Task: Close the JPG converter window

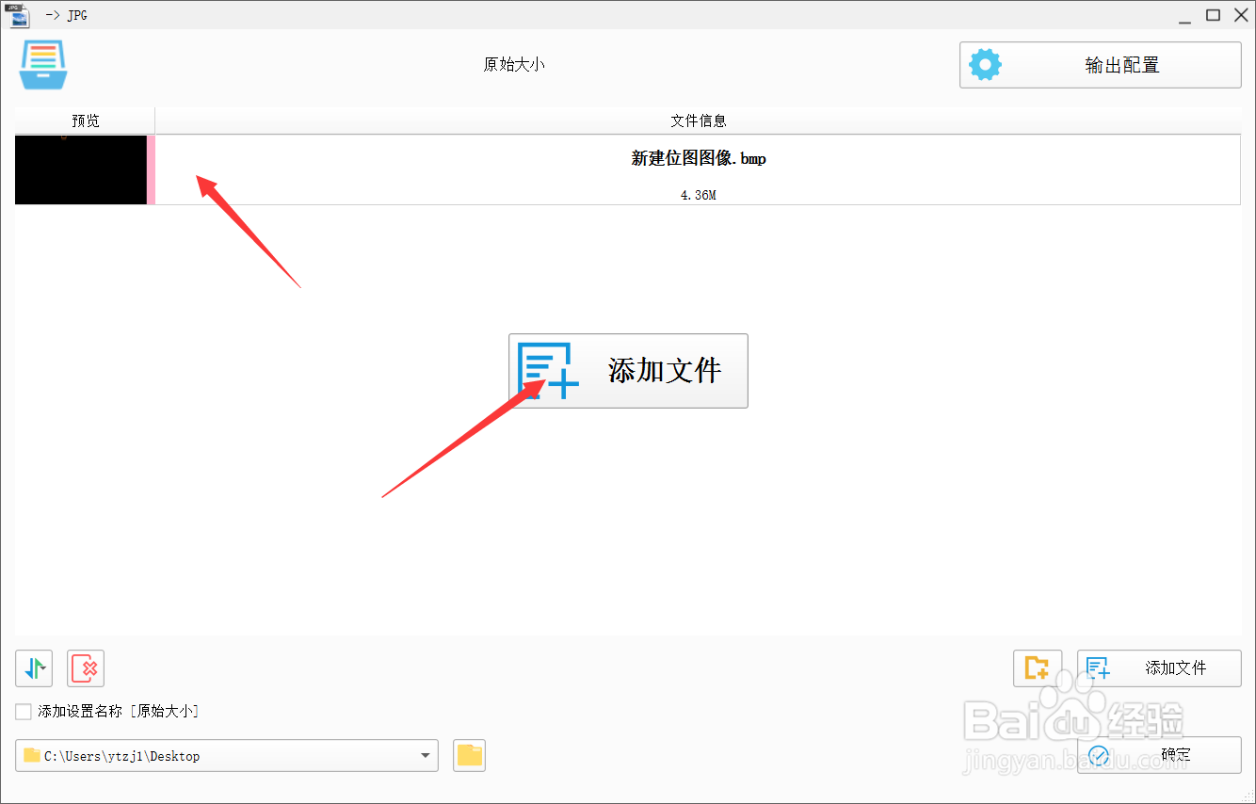Action: [1240, 14]
